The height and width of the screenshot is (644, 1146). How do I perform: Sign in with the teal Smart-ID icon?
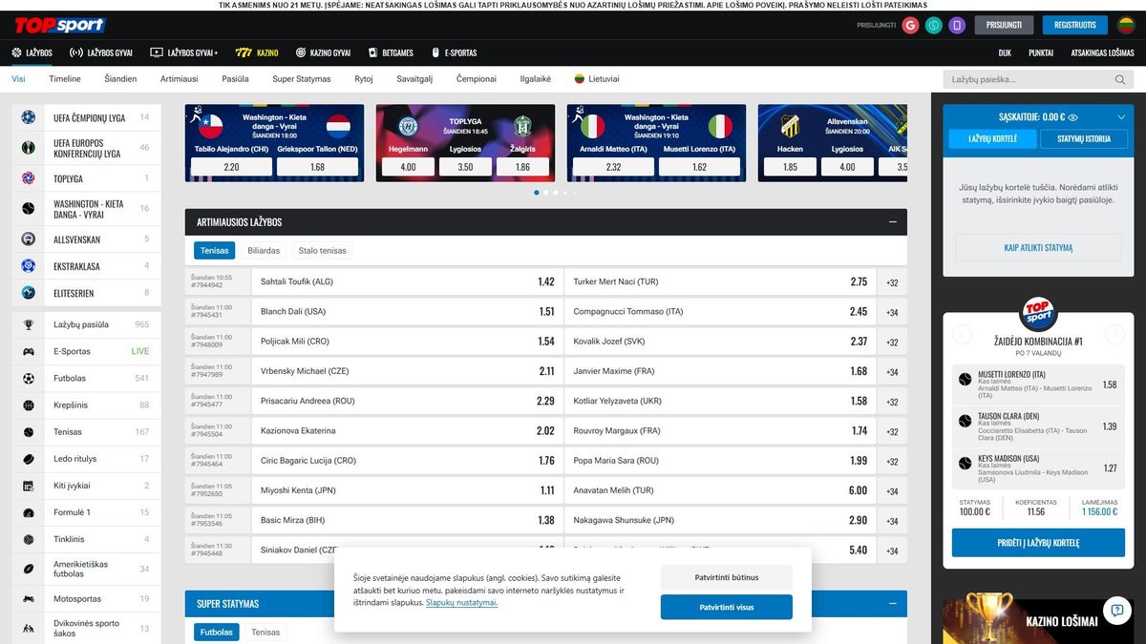[x=934, y=25]
